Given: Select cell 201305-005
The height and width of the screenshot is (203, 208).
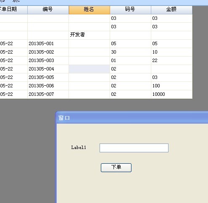Looking at the screenshot, I should (48, 77).
